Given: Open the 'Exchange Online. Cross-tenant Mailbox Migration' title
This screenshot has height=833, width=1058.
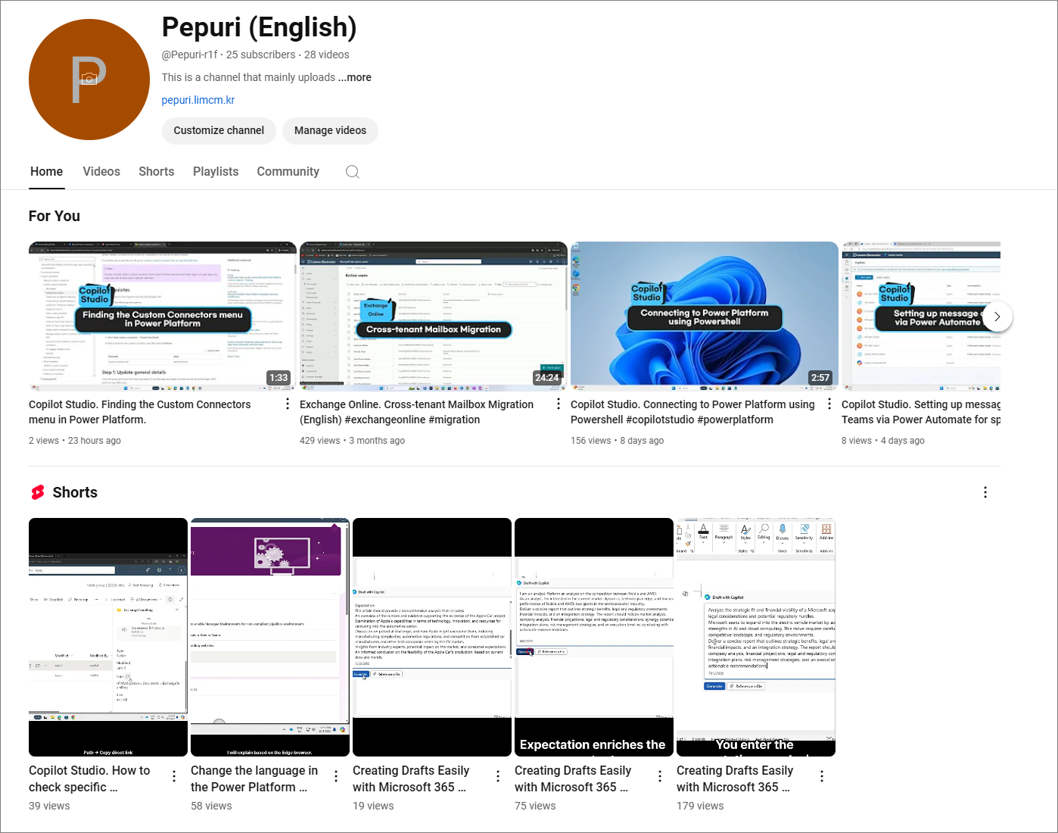Looking at the screenshot, I should [x=417, y=412].
